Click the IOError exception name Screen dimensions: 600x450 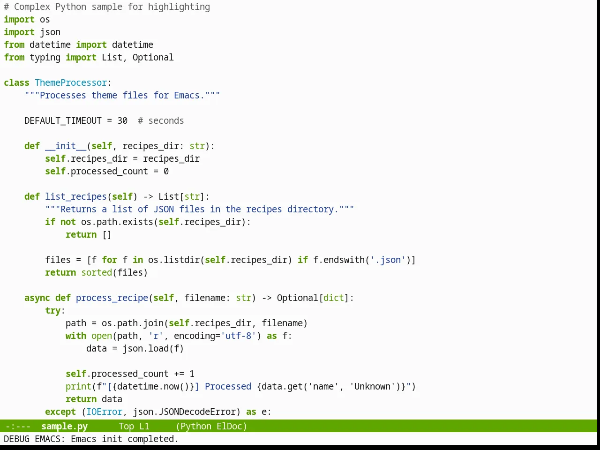click(x=104, y=412)
